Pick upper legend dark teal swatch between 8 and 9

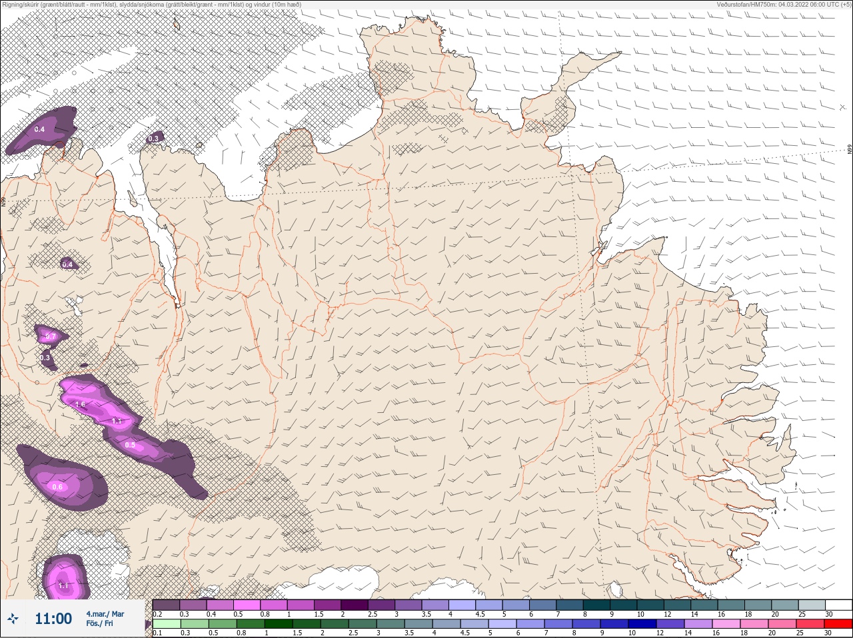[x=596, y=605]
